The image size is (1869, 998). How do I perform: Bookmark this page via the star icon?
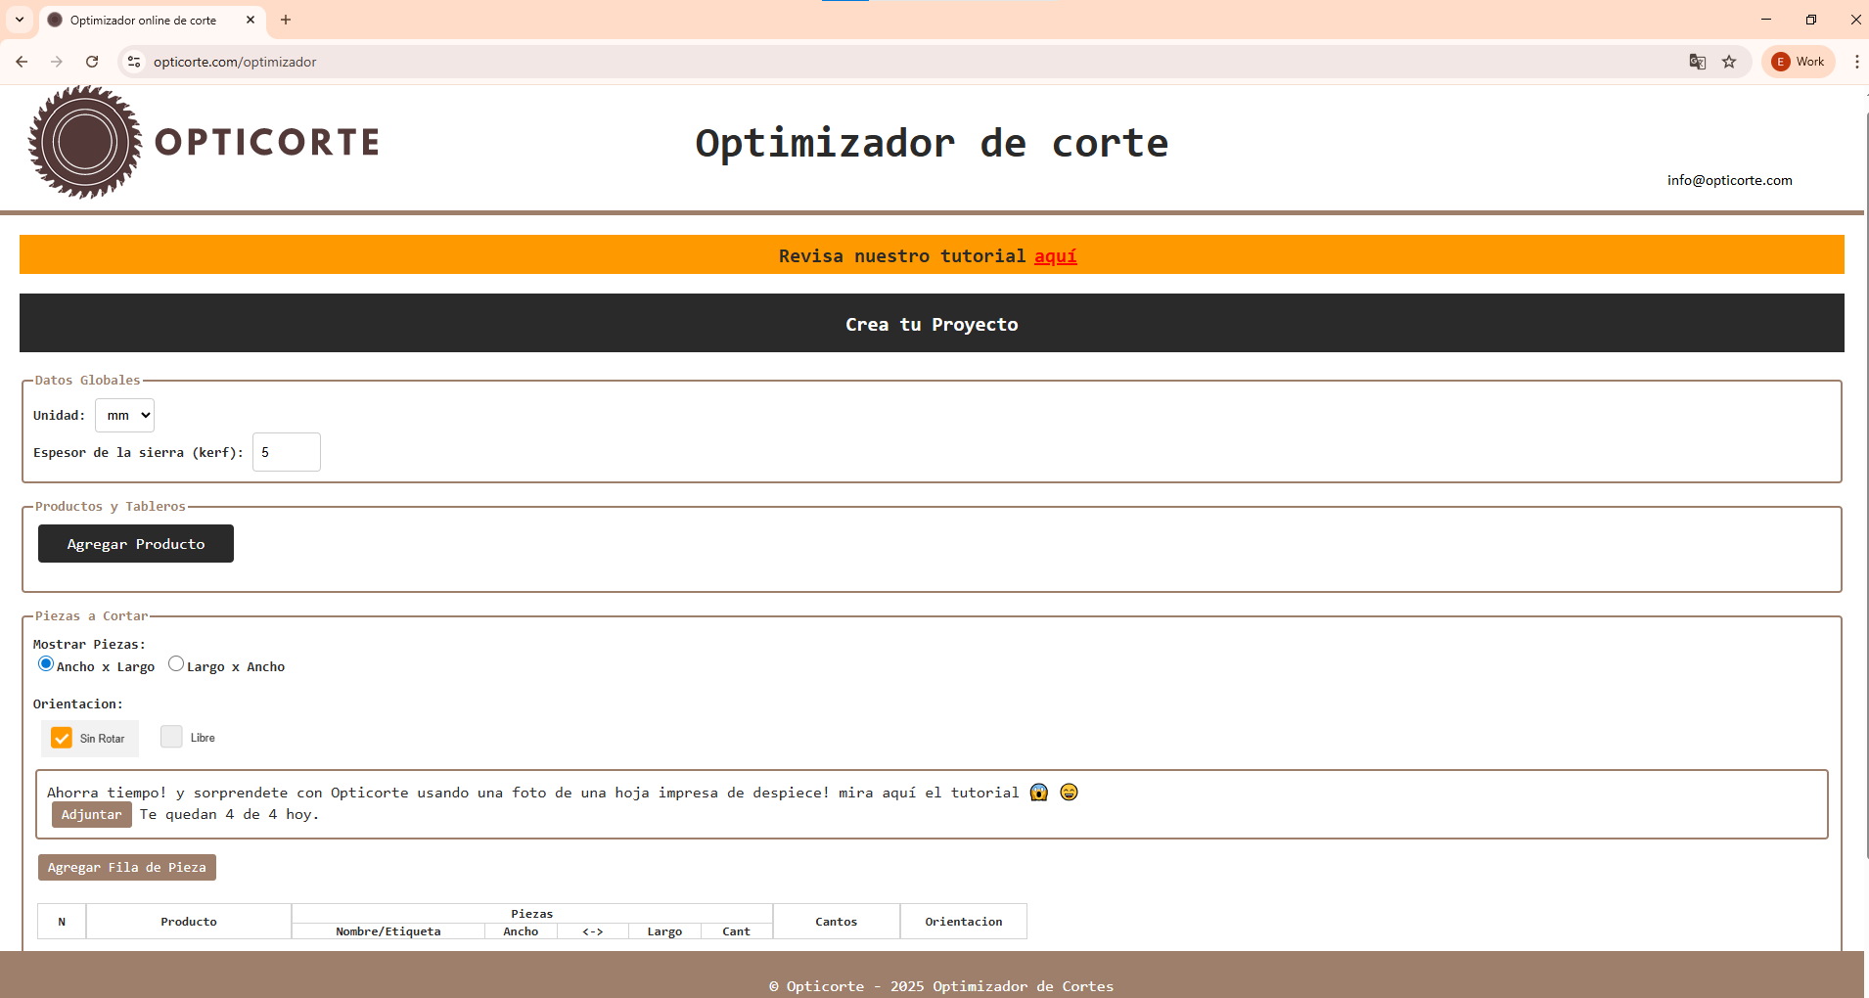(1729, 62)
